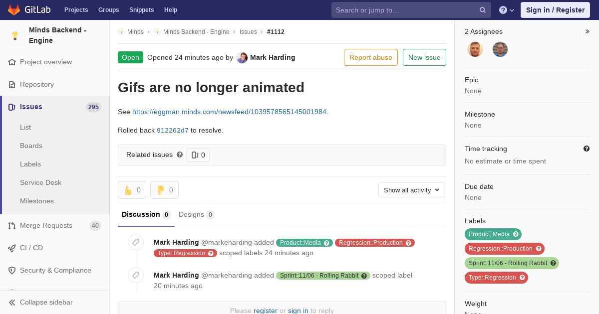
Task: Click the Merge Requests count badge 40
Action: click(95, 226)
